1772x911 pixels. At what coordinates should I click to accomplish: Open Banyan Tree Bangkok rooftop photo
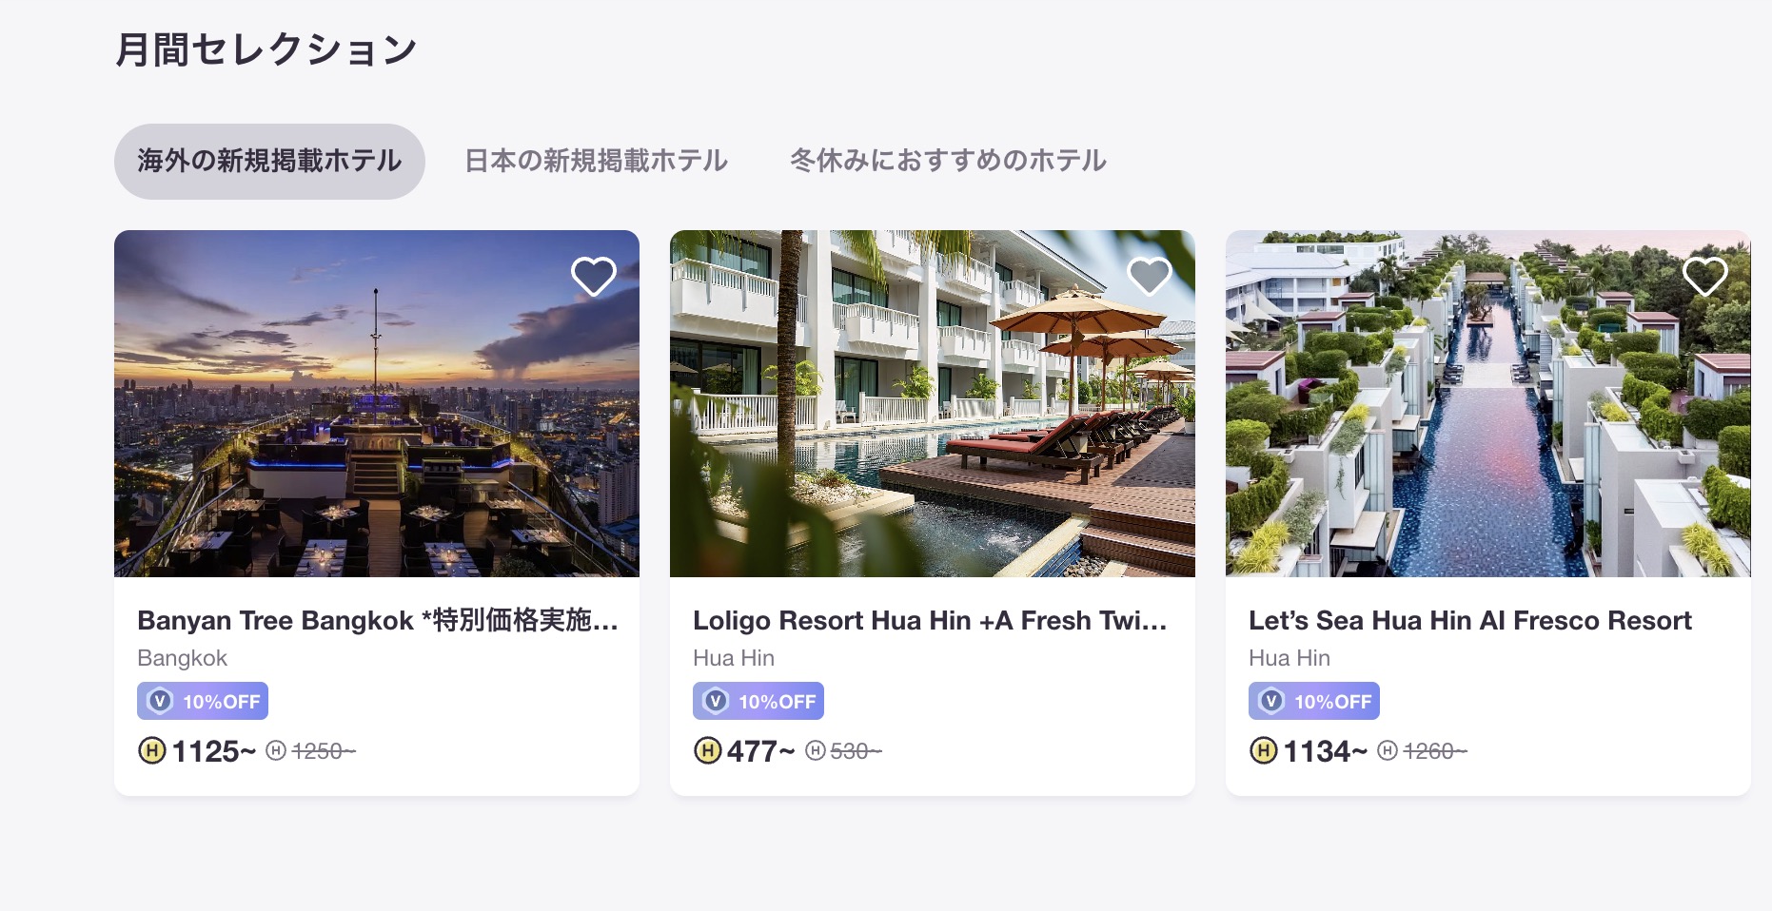(377, 403)
